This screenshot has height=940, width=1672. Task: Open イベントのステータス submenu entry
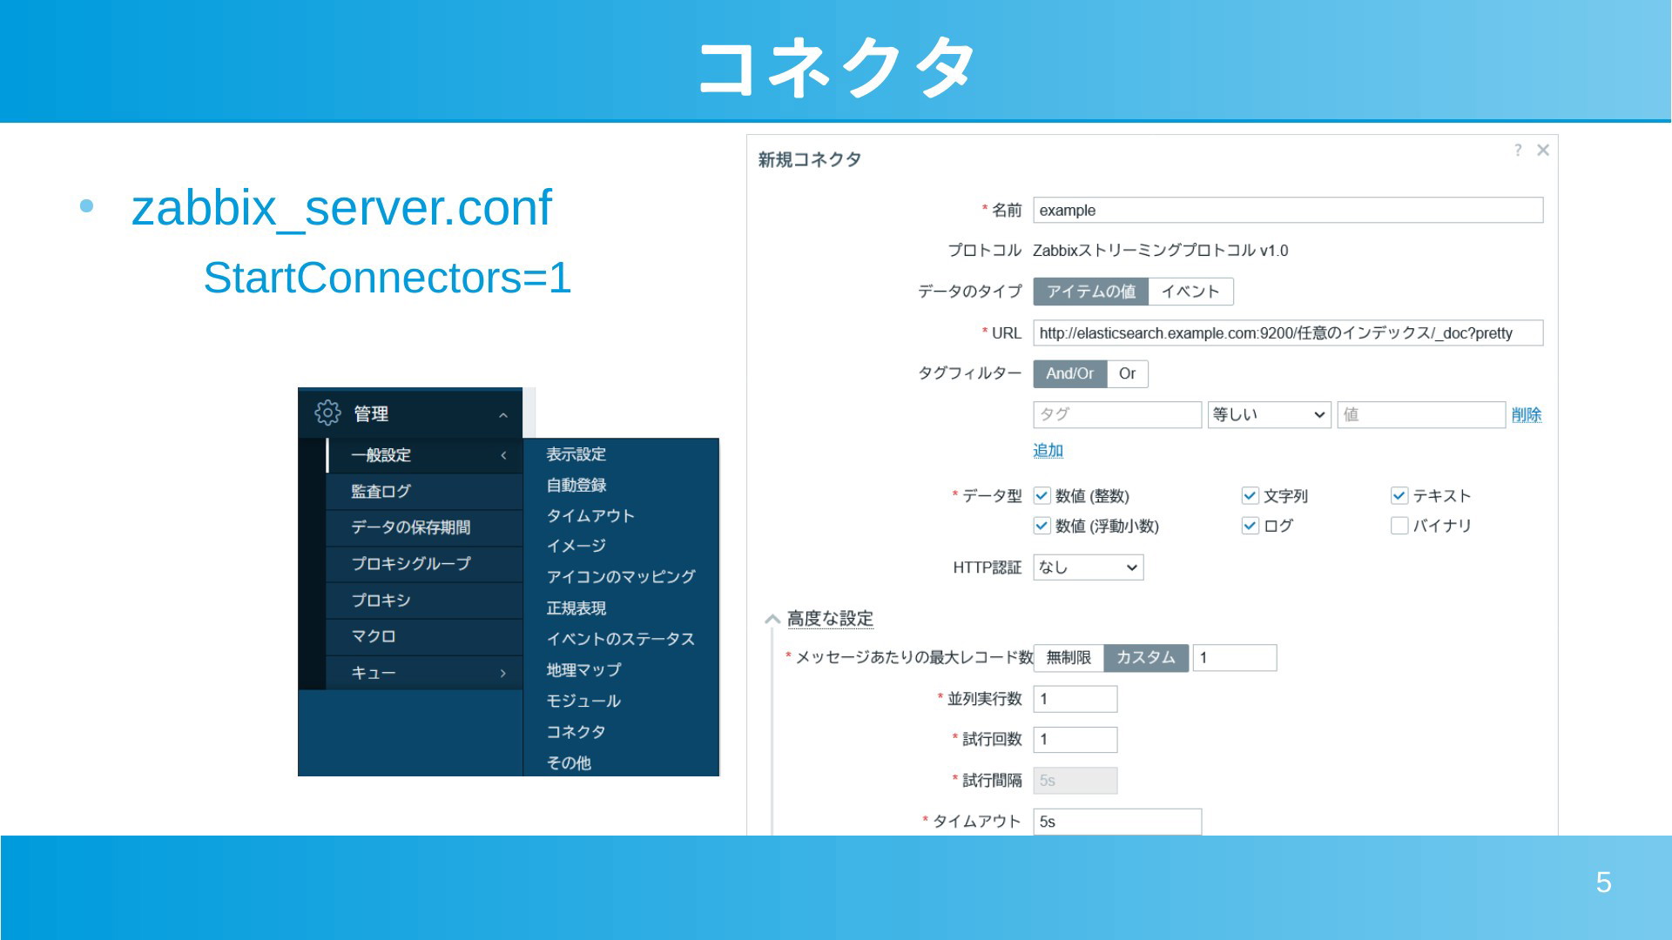coord(621,639)
